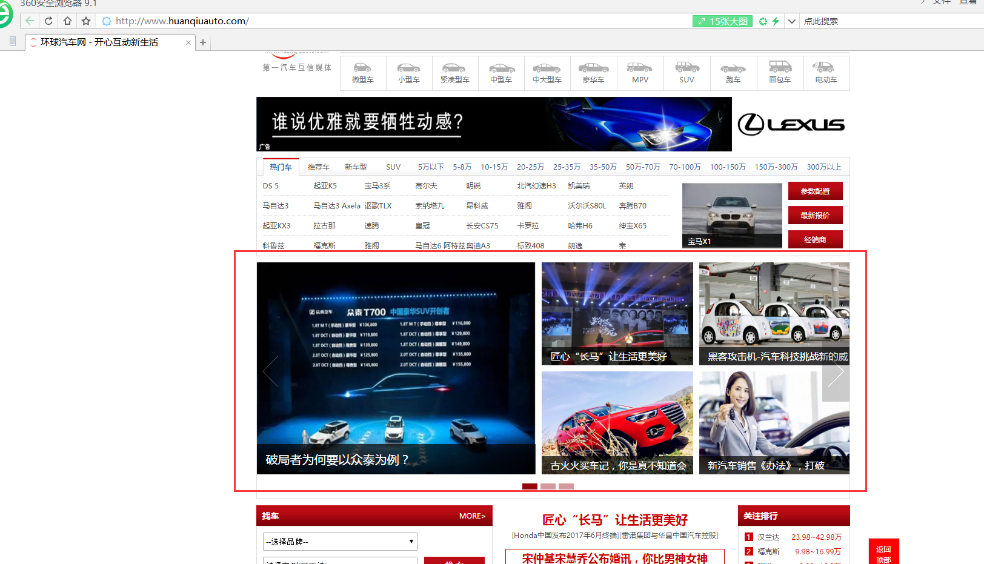Open the 沃尔沃S80L car link
The width and height of the screenshot is (984, 564).
click(587, 206)
